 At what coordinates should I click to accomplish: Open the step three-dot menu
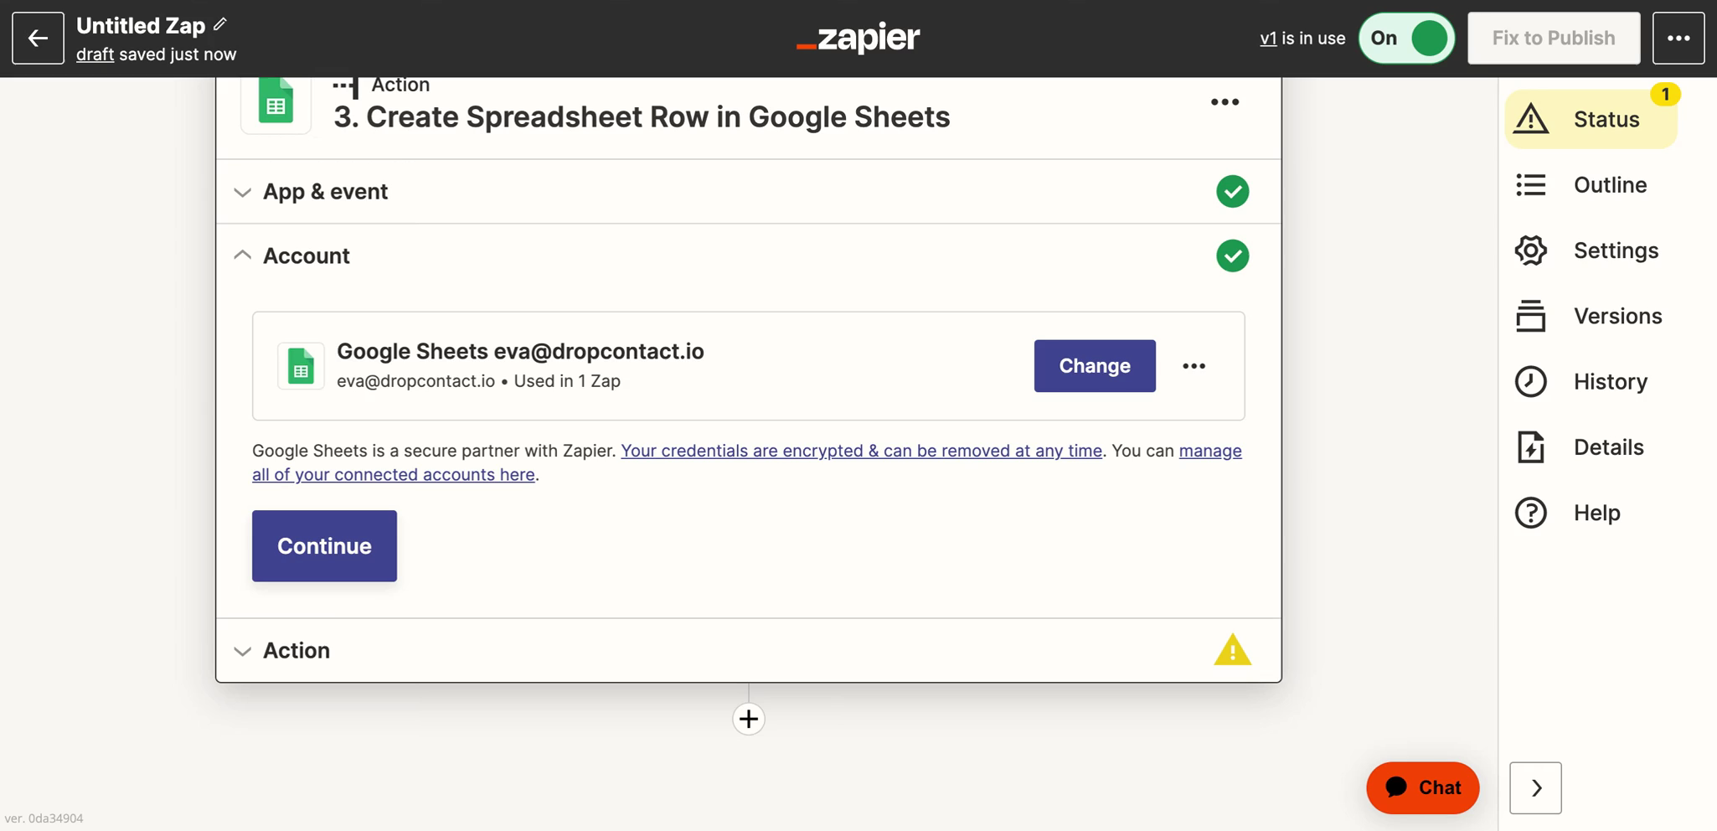(x=1225, y=102)
